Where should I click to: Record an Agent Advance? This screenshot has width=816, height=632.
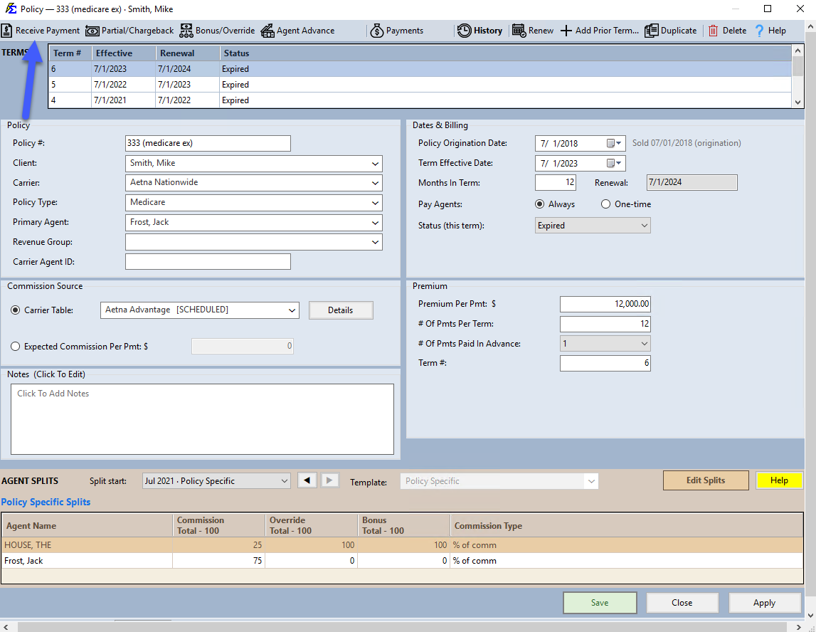tap(297, 31)
